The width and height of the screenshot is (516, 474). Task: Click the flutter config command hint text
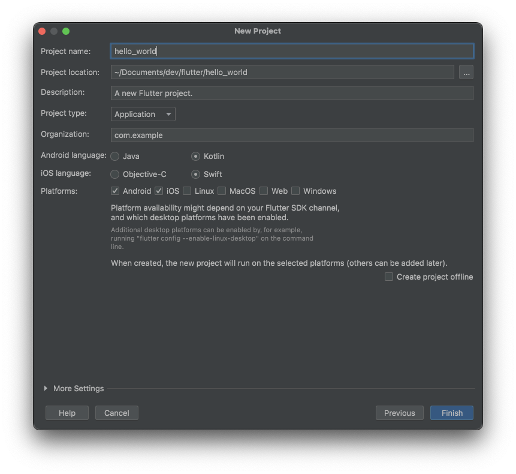(212, 238)
